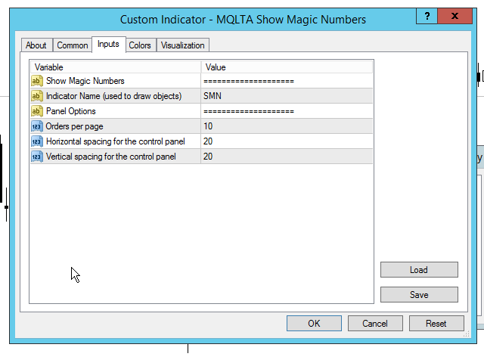The width and height of the screenshot is (484, 363).
Task: Select the Inputs tab
Action: coord(108,44)
